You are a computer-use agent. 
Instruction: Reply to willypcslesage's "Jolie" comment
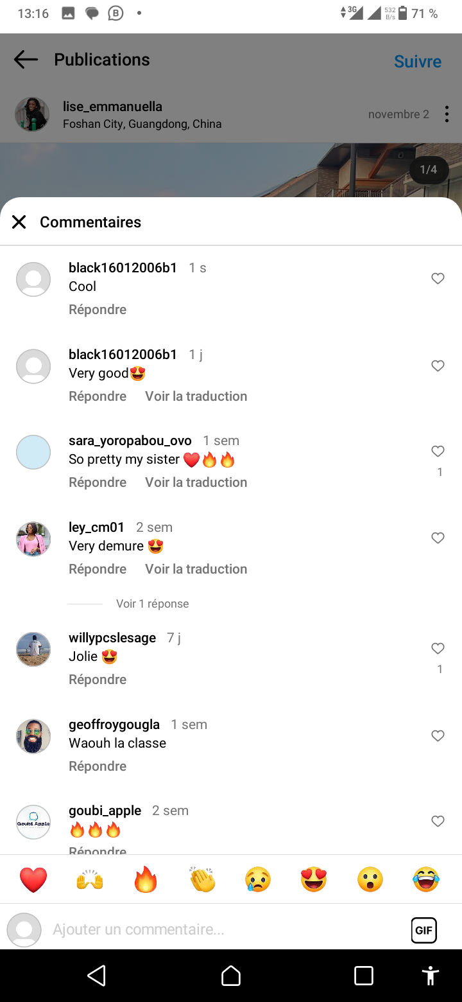(x=98, y=680)
